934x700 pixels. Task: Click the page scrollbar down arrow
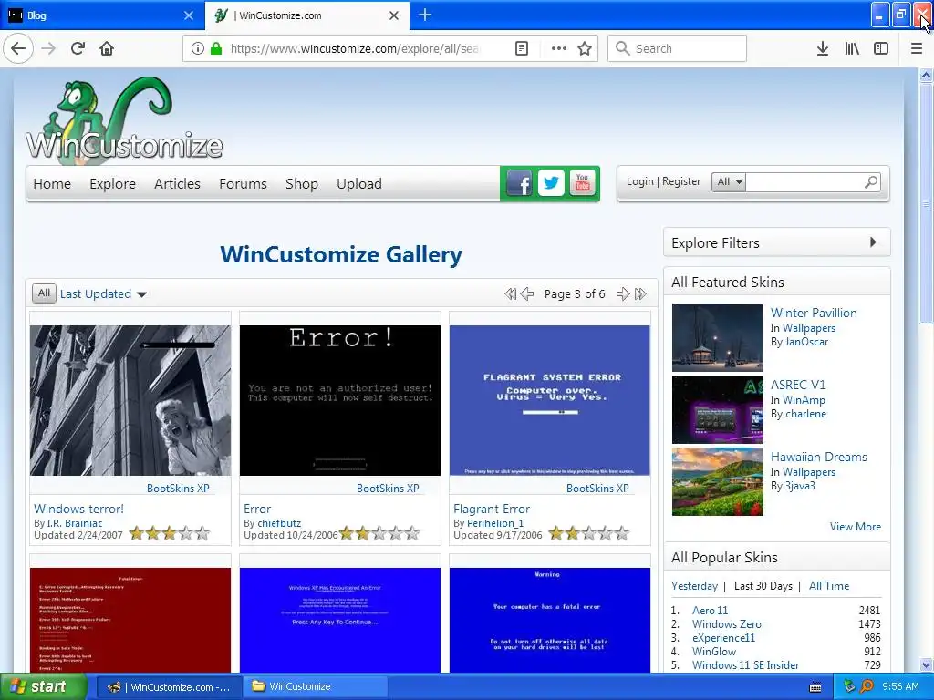pyautogui.click(x=926, y=664)
